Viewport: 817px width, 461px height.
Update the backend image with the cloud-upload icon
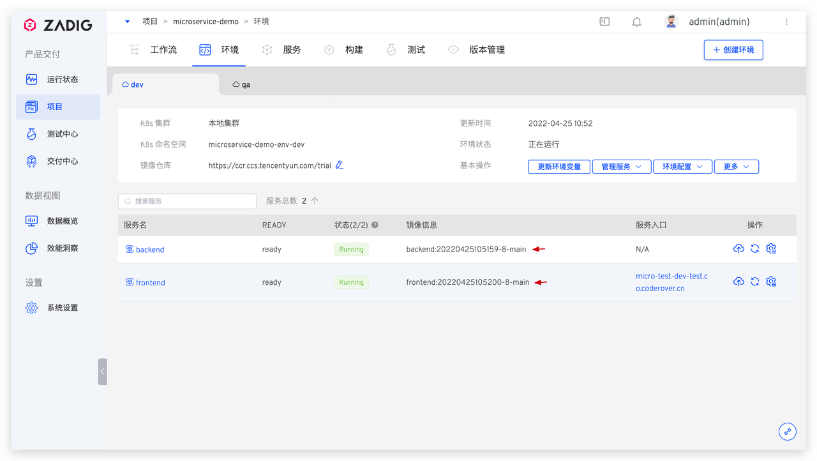(x=738, y=248)
